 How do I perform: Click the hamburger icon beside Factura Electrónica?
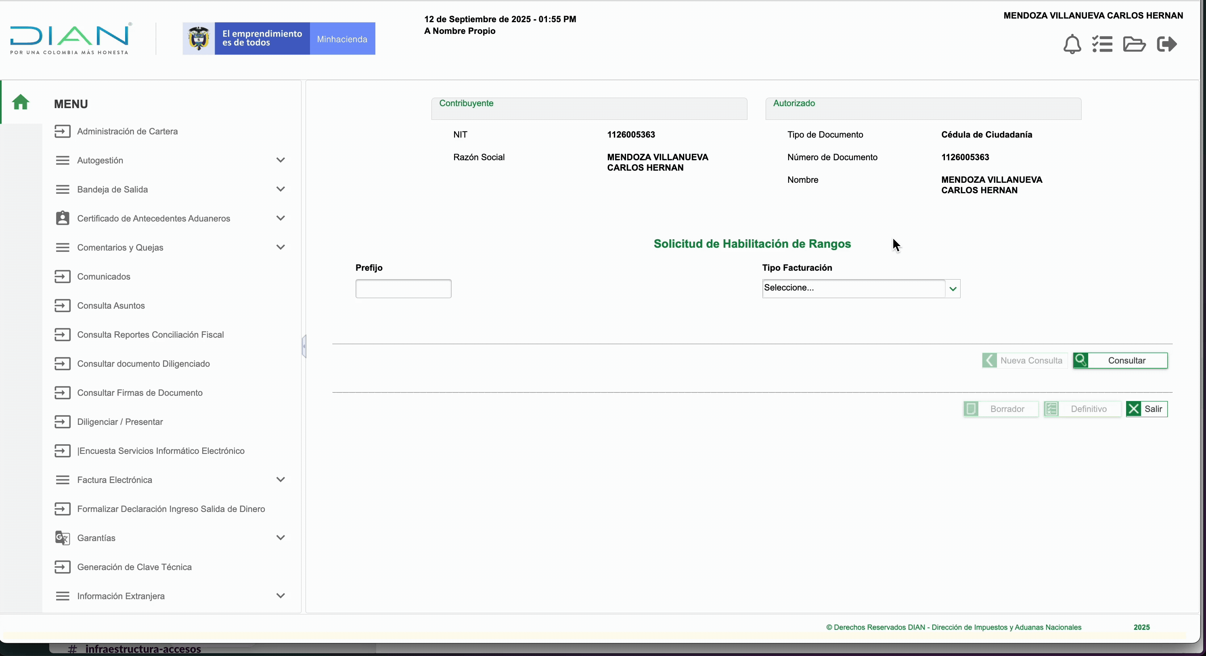pos(62,480)
